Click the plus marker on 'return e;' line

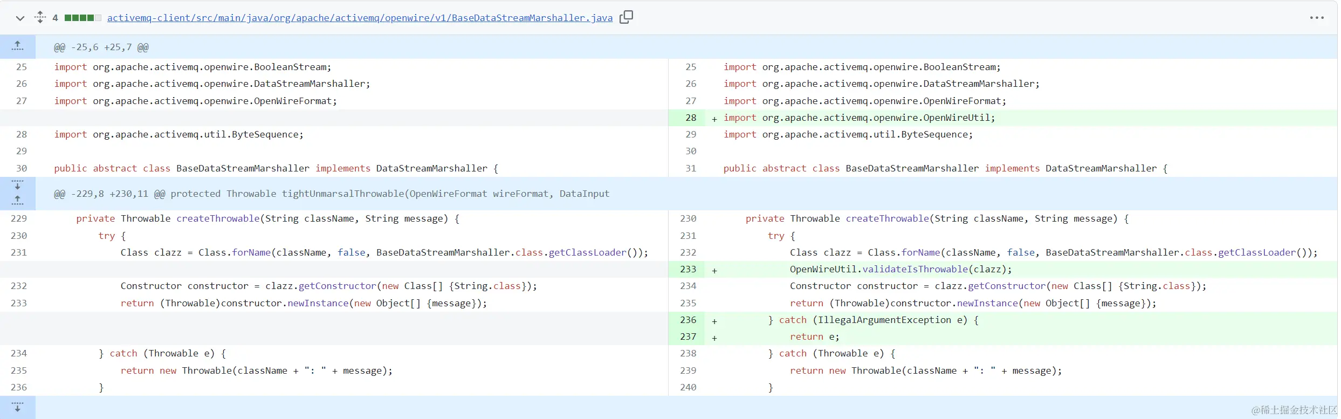point(714,338)
